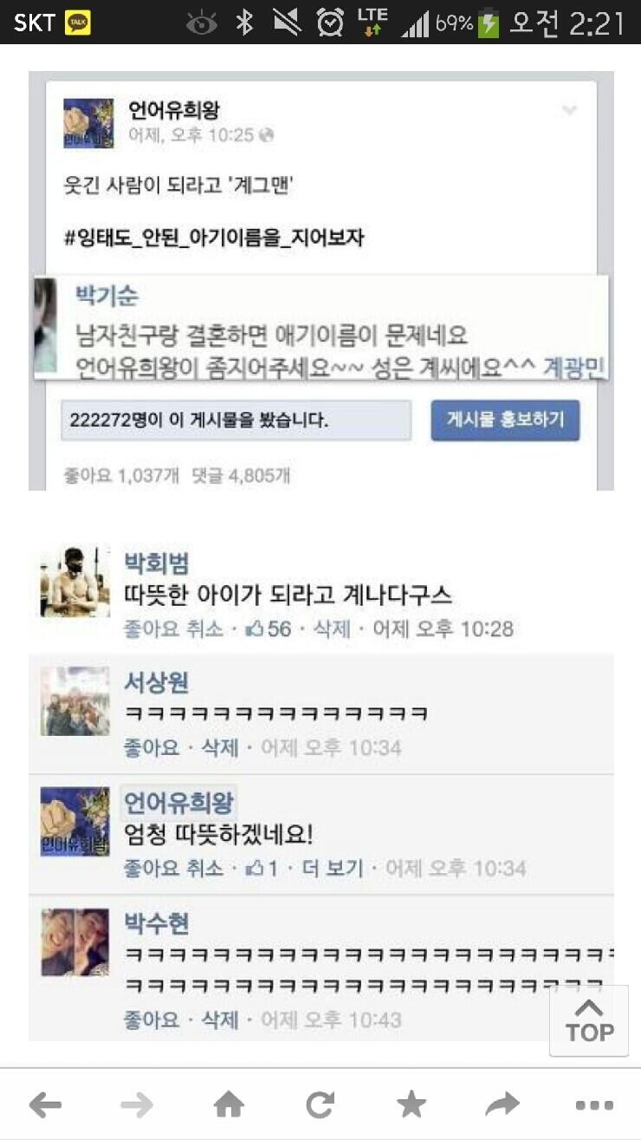Viewport: 641px width, 1140px height.
Task: Expand the post options chevron
Action: (569, 110)
